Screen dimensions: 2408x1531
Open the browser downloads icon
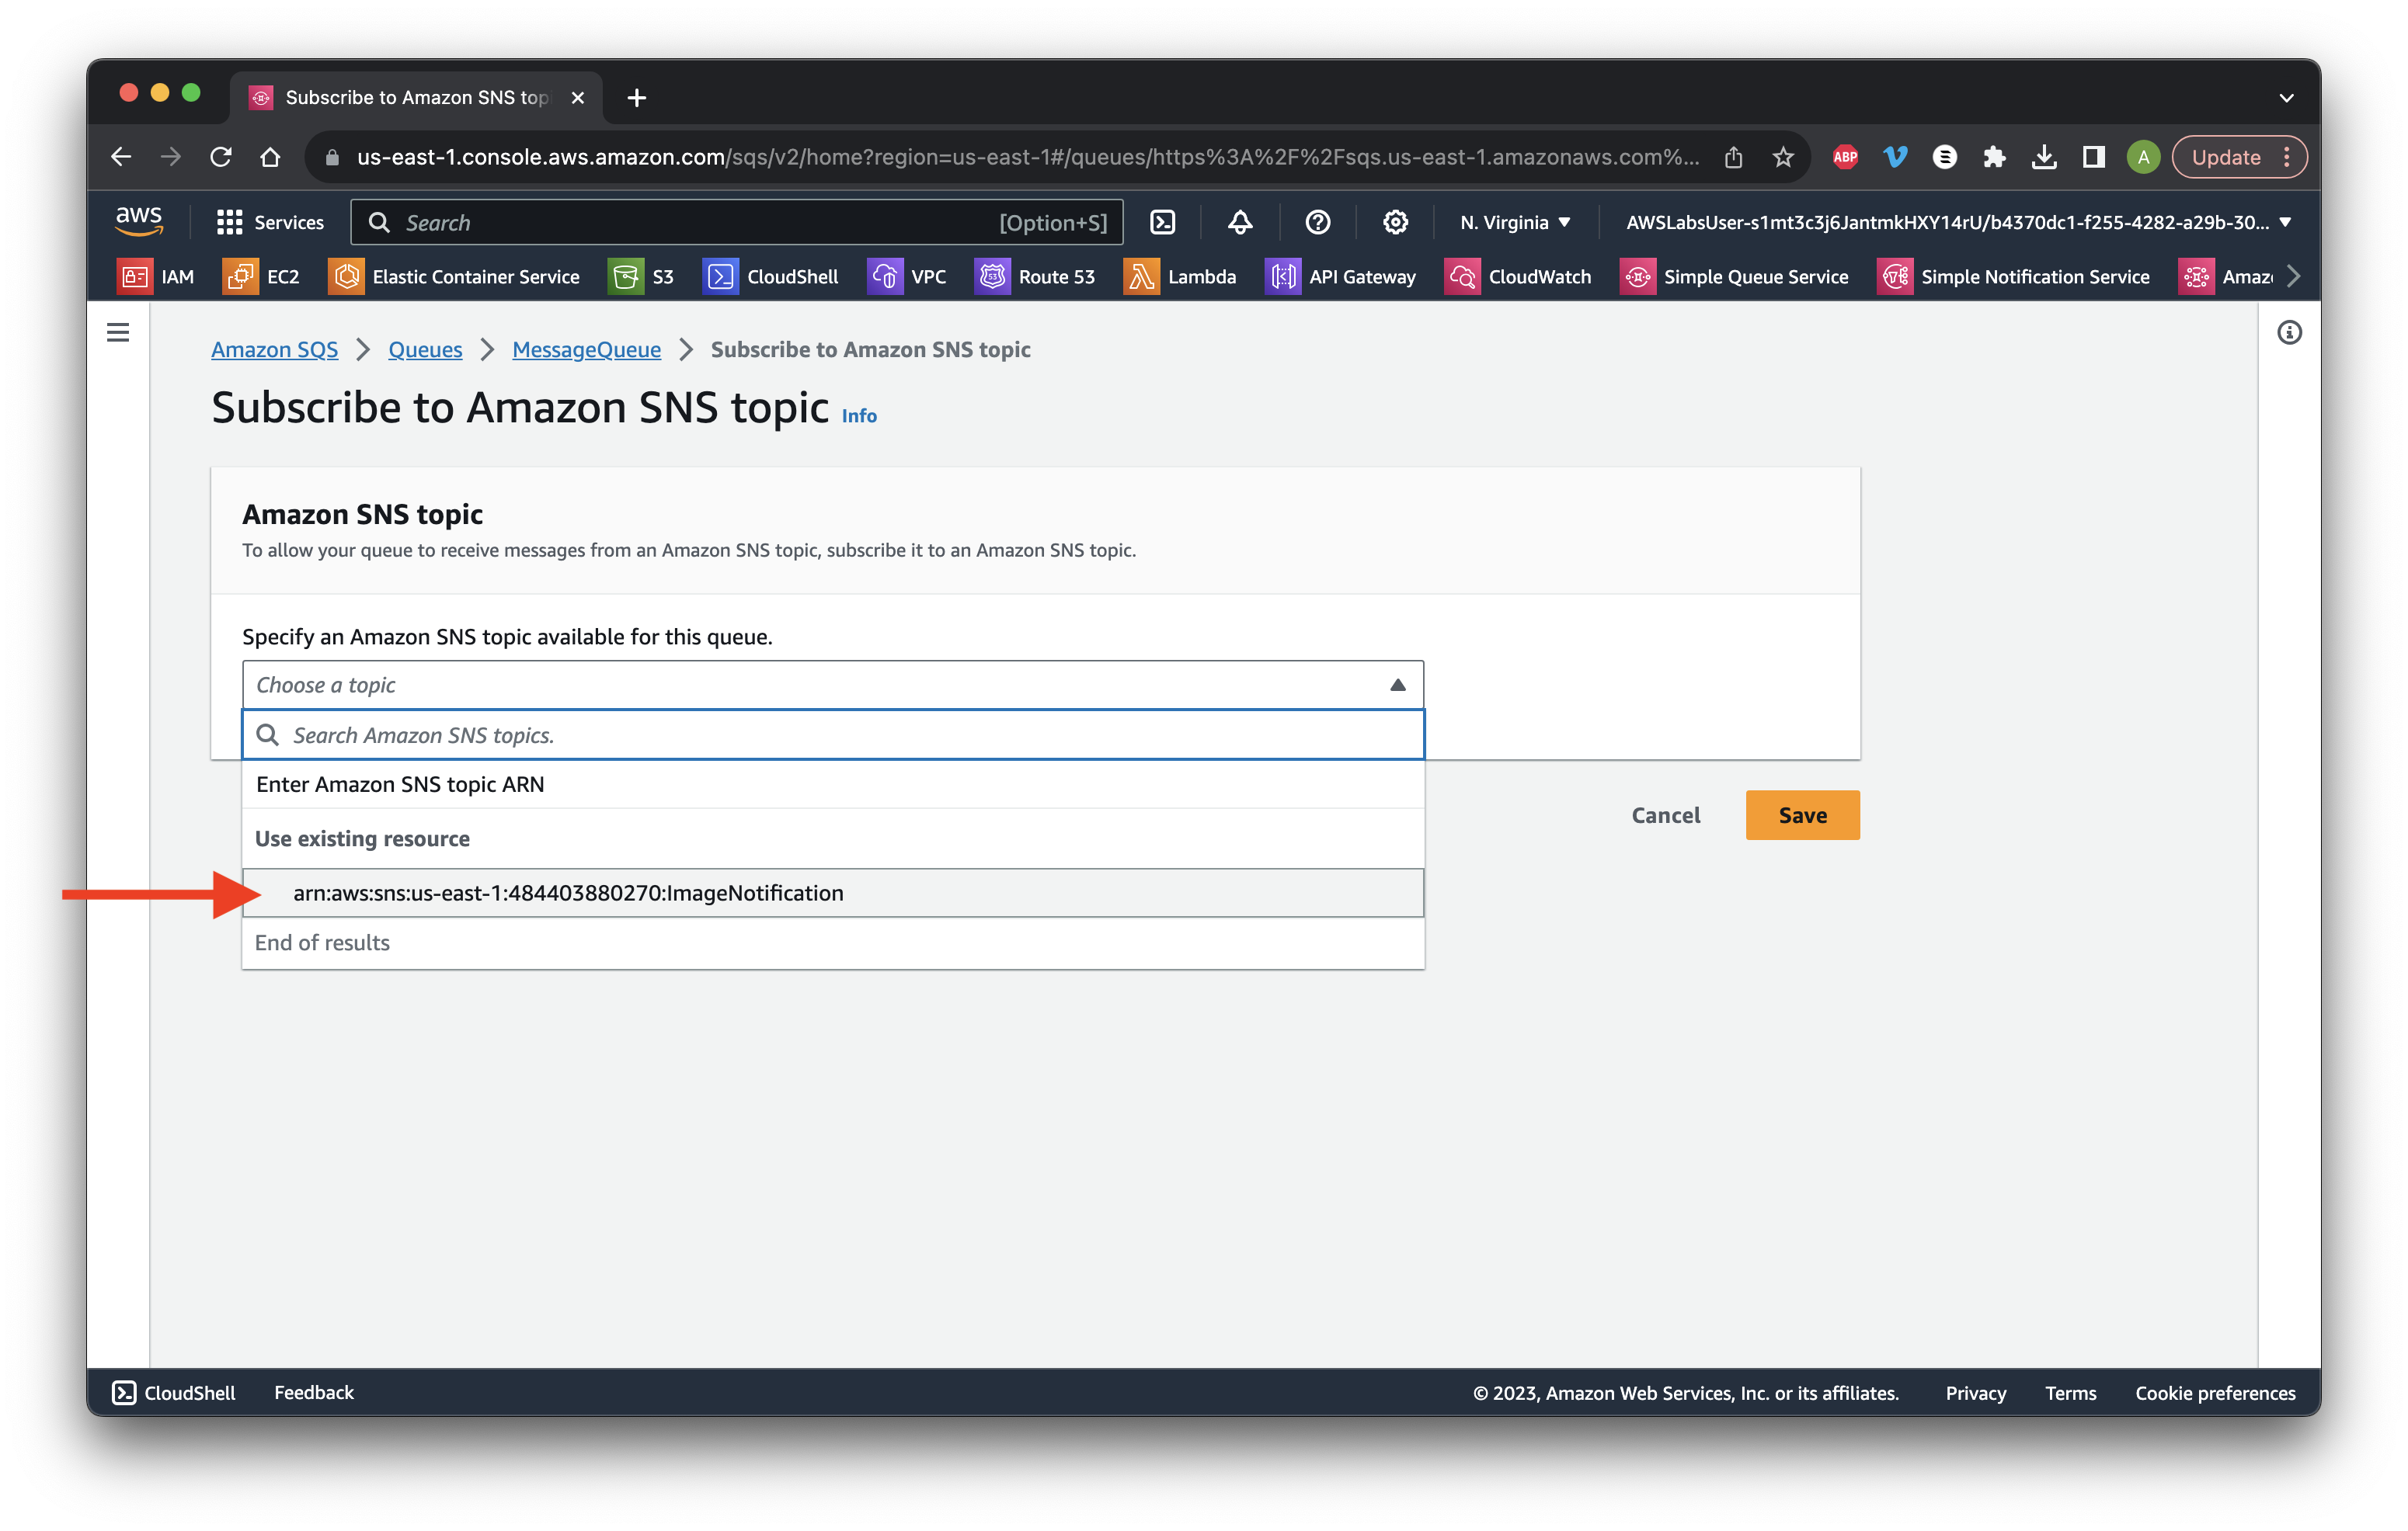point(2044,157)
